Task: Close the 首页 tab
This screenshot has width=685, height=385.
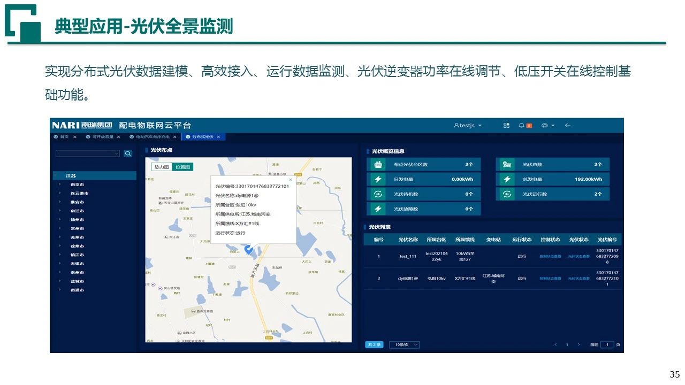Action: click(75, 137)
